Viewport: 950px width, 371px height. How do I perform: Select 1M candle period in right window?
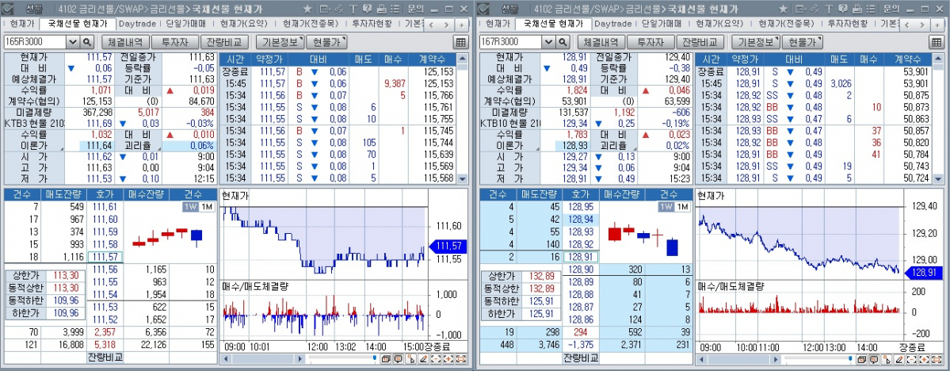(x=683, y=207)
